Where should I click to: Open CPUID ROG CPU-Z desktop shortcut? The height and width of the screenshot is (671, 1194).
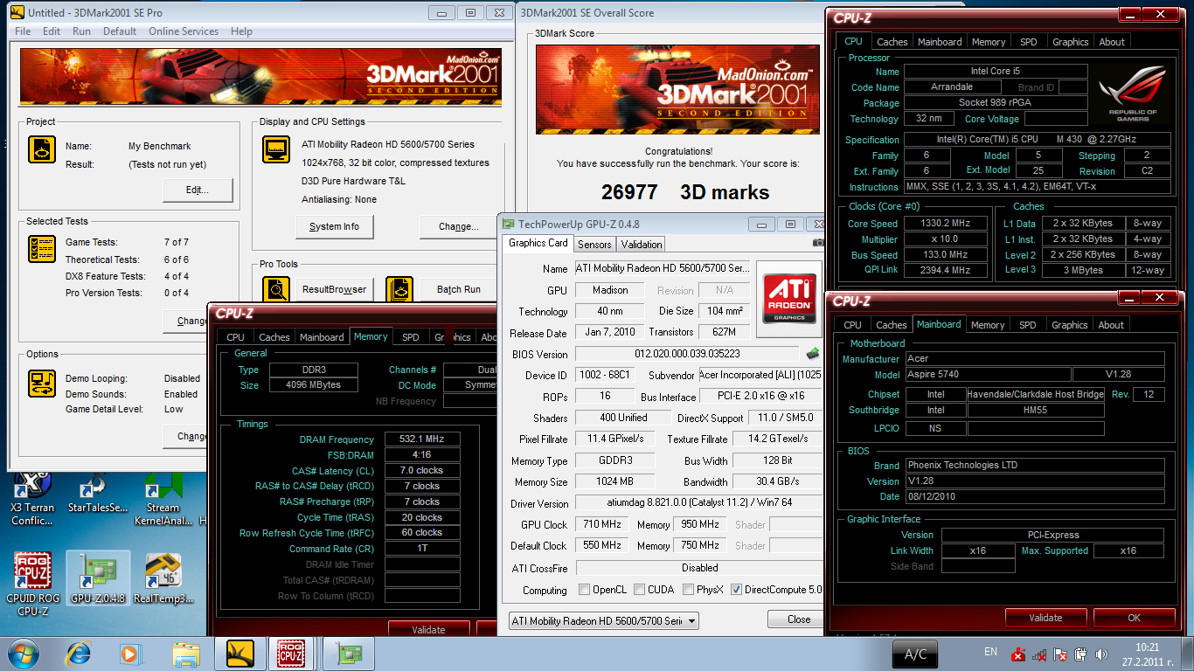(32, 585)
